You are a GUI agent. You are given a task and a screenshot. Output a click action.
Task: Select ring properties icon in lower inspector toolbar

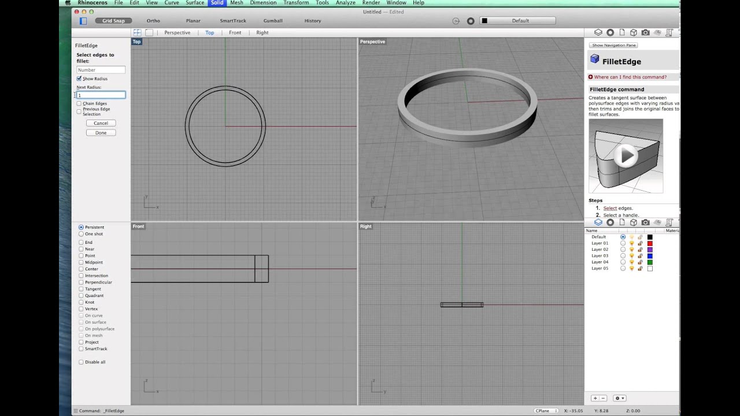click(610, 222)
